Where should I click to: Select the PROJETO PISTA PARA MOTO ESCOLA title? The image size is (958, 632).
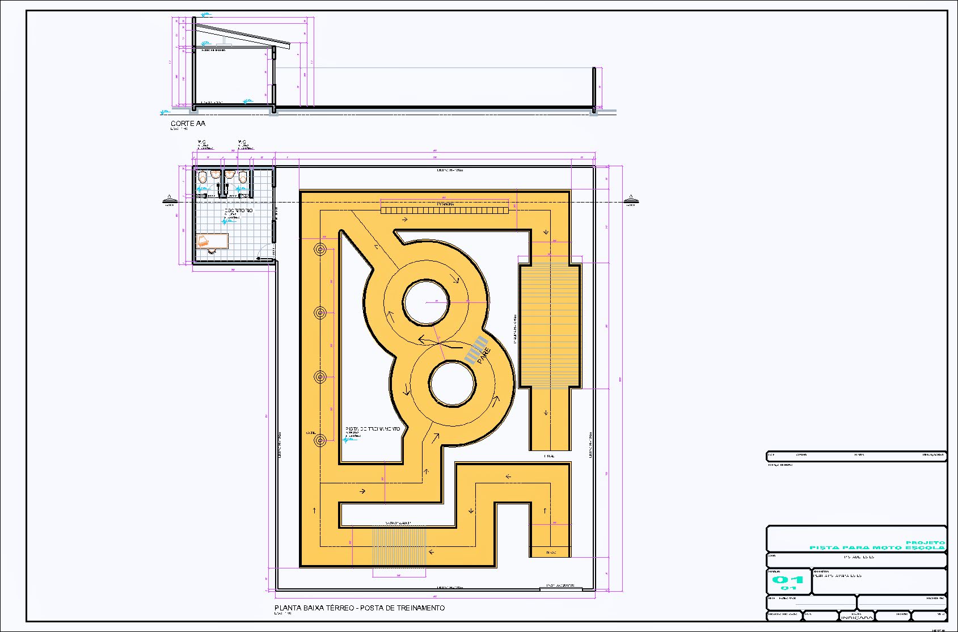coord(877,545)
